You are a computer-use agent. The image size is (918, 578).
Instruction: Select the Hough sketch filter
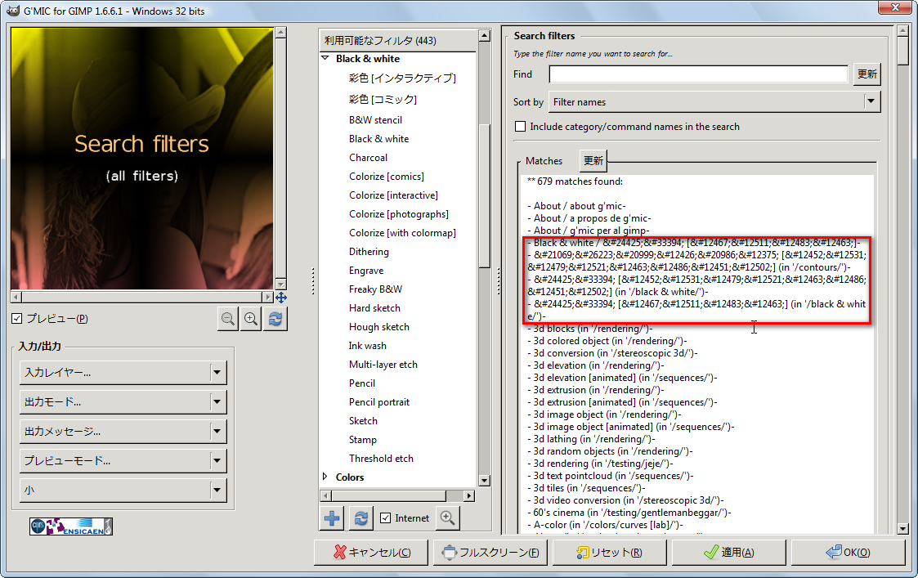pos(379,327)
